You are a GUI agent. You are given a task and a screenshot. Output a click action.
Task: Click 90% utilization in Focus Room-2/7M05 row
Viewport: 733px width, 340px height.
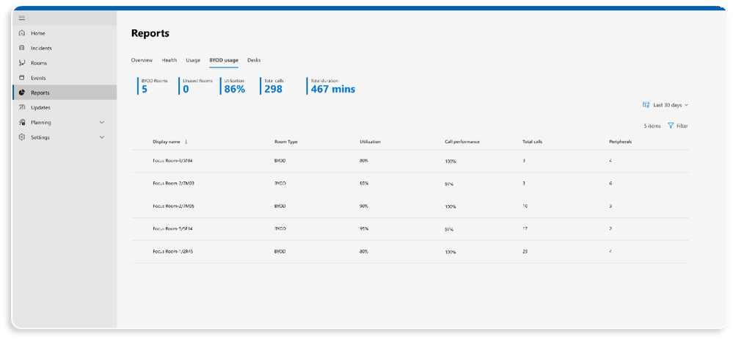click(x=364, y=206)
